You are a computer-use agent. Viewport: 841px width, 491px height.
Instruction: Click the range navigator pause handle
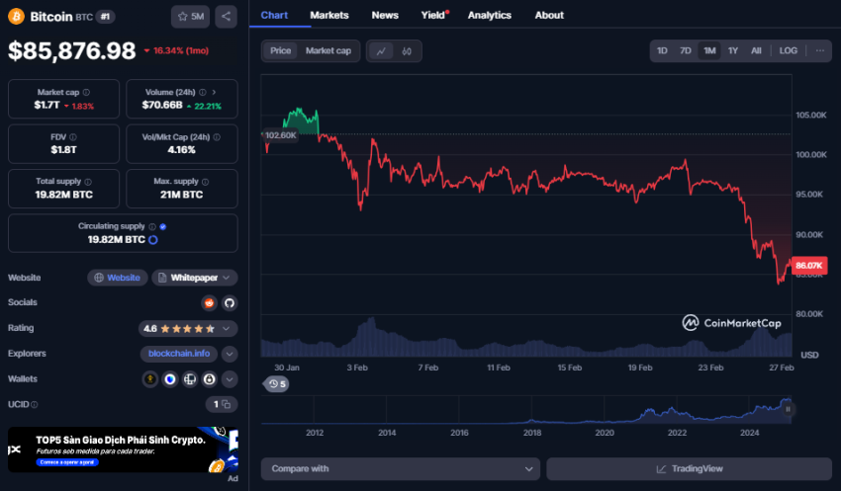(788, 409)
